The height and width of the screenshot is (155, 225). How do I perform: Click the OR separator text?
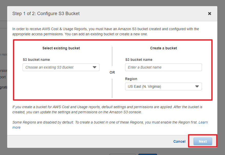[x=112, y=72]
